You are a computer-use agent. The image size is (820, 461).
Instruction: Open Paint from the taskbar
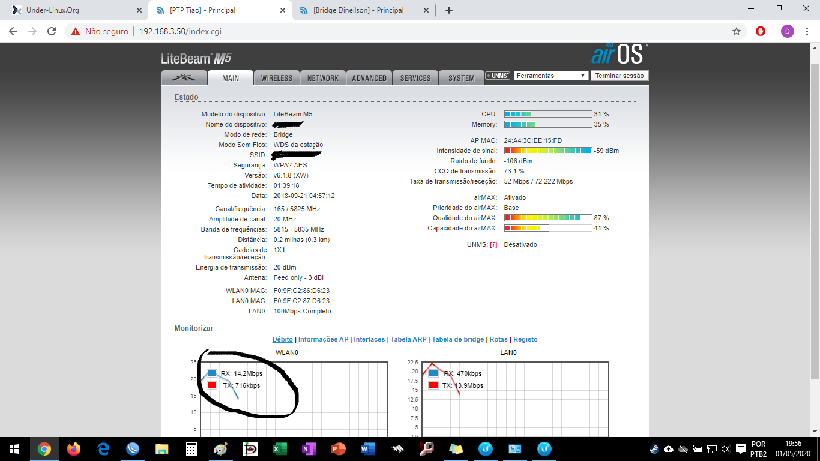coord(221,449)
